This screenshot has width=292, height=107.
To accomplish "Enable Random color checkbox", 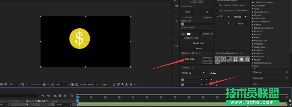I will [x=200, y=34].
